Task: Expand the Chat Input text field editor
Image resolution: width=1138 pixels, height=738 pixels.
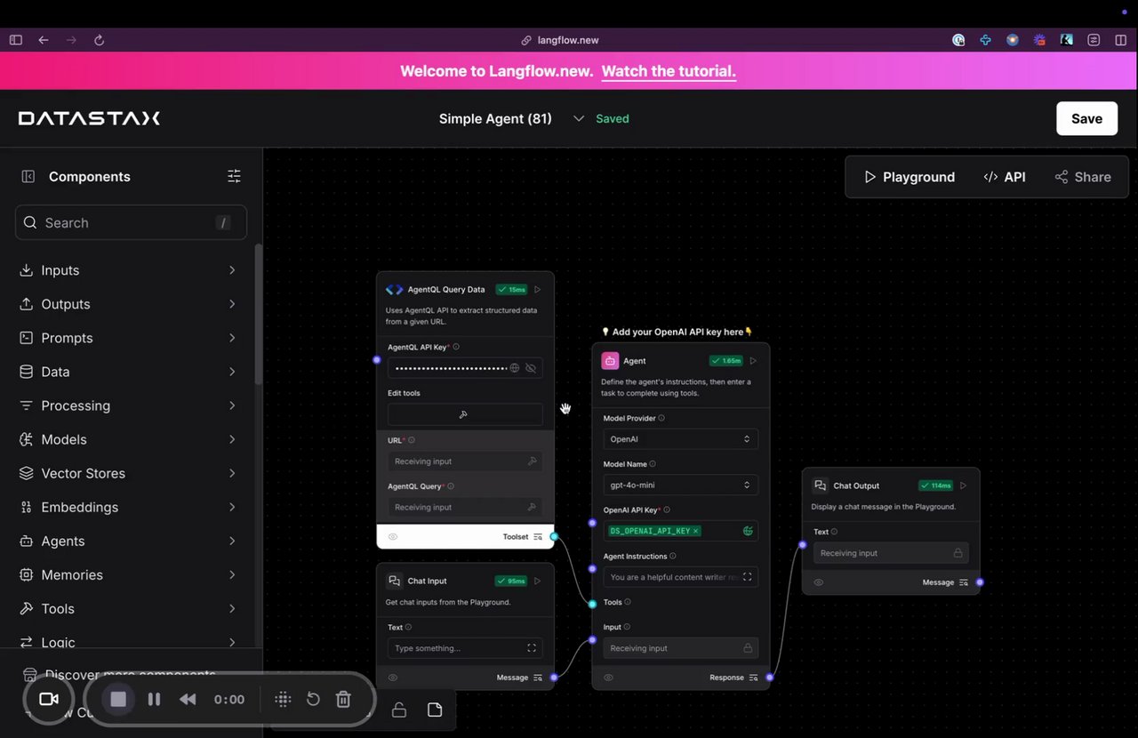Action: [532, 648]
